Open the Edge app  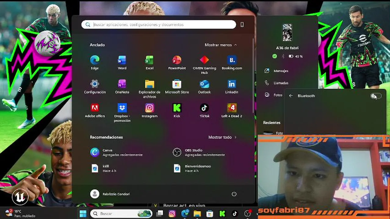[x=95, y=63]
